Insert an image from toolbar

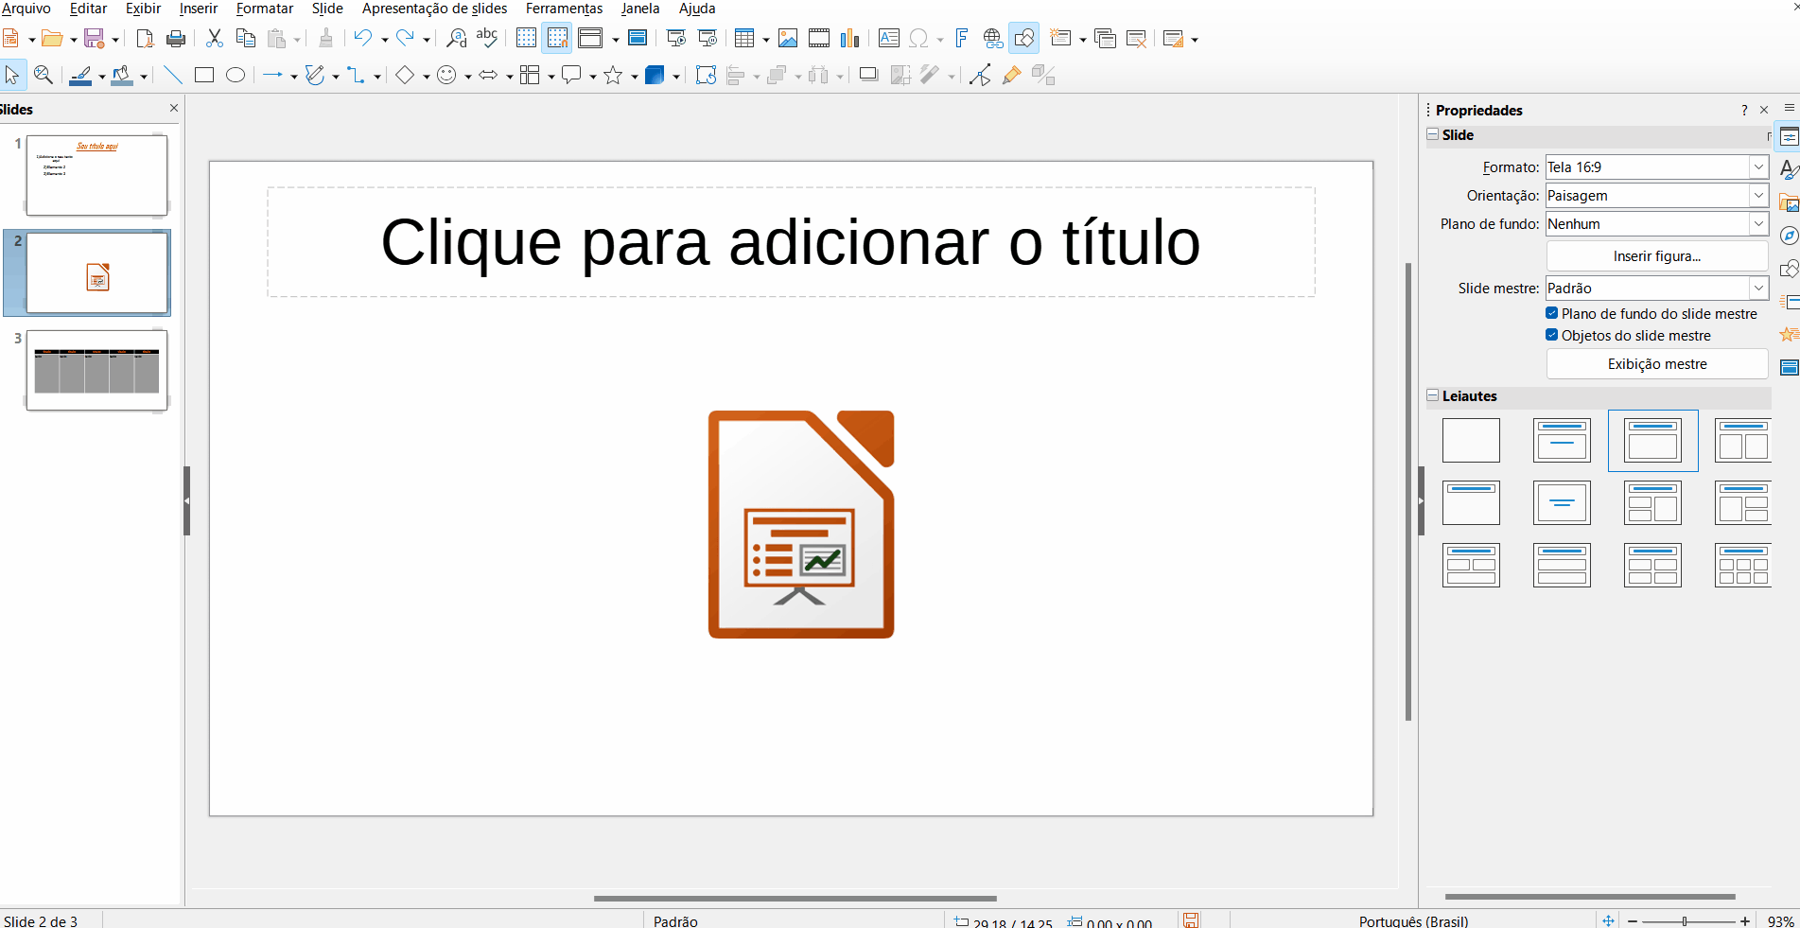coord(788,39)
